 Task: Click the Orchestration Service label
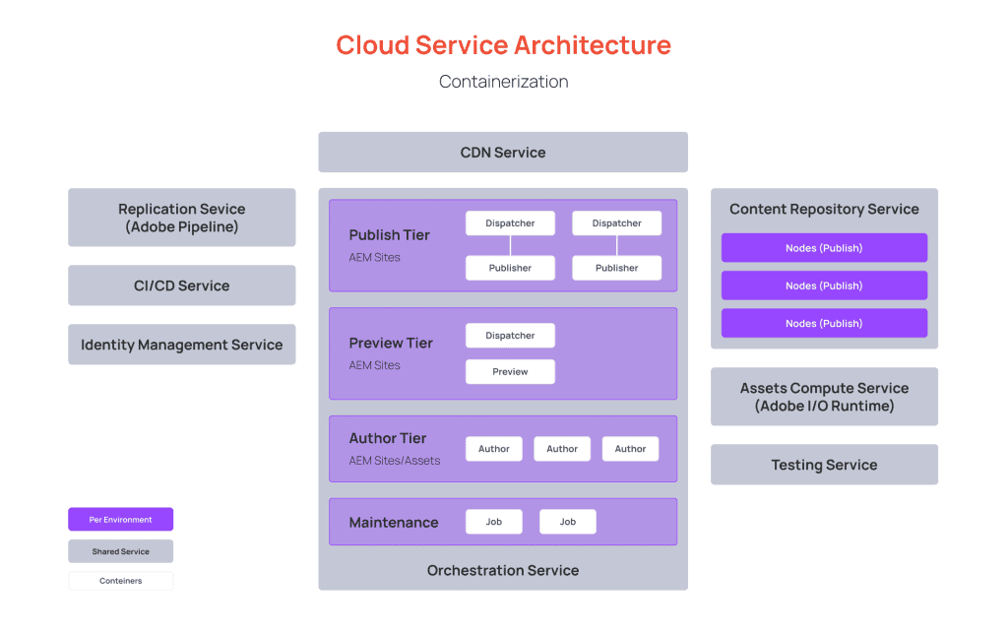pos(502,570)
